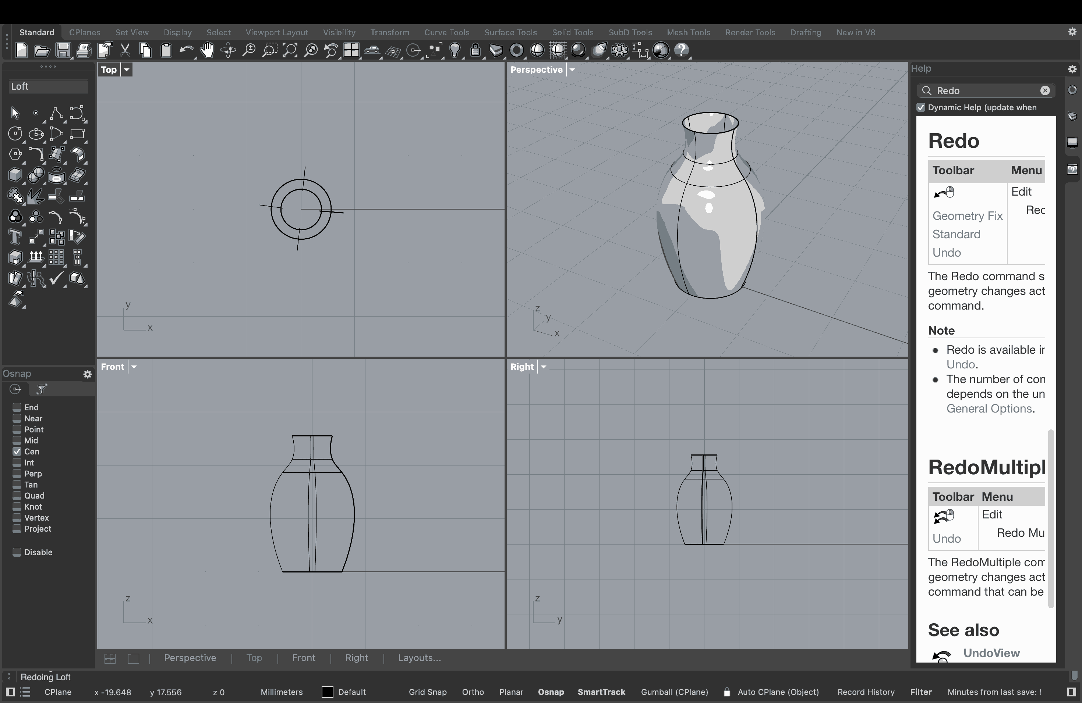Open the Perspective viewport dropdown arrow

pos(572,70)
